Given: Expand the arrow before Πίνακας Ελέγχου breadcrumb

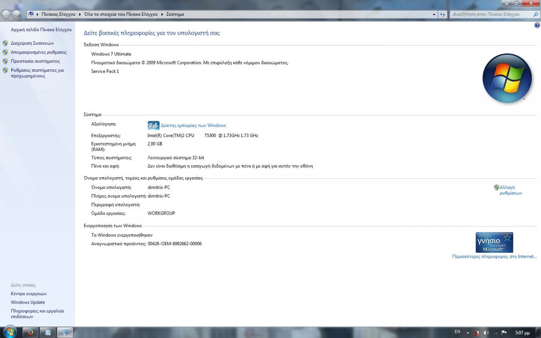Looking at the screenshot, I should click(37, 14).
